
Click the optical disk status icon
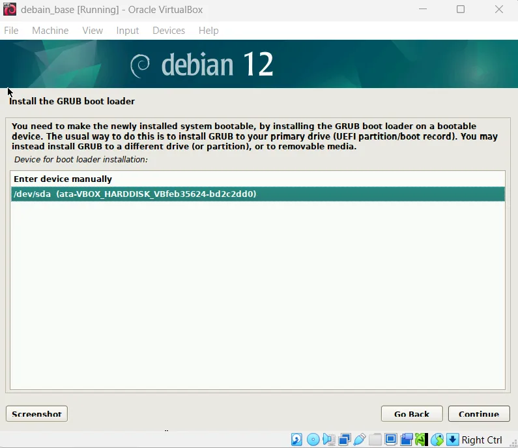[313, 440]
